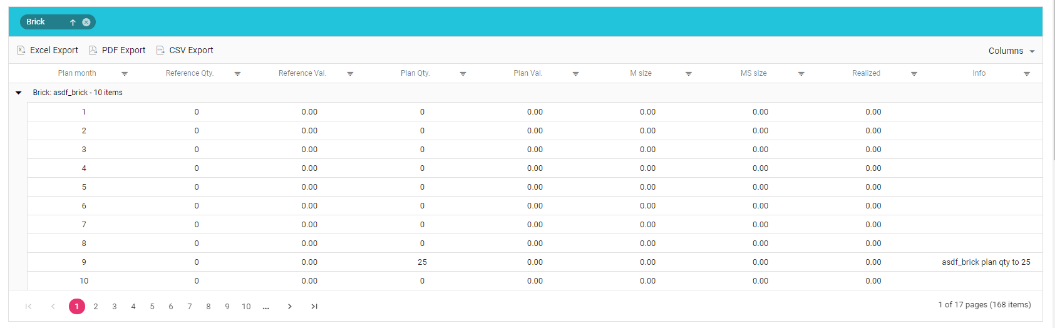Open the Info column filter icon

[x=1026, y=74]
